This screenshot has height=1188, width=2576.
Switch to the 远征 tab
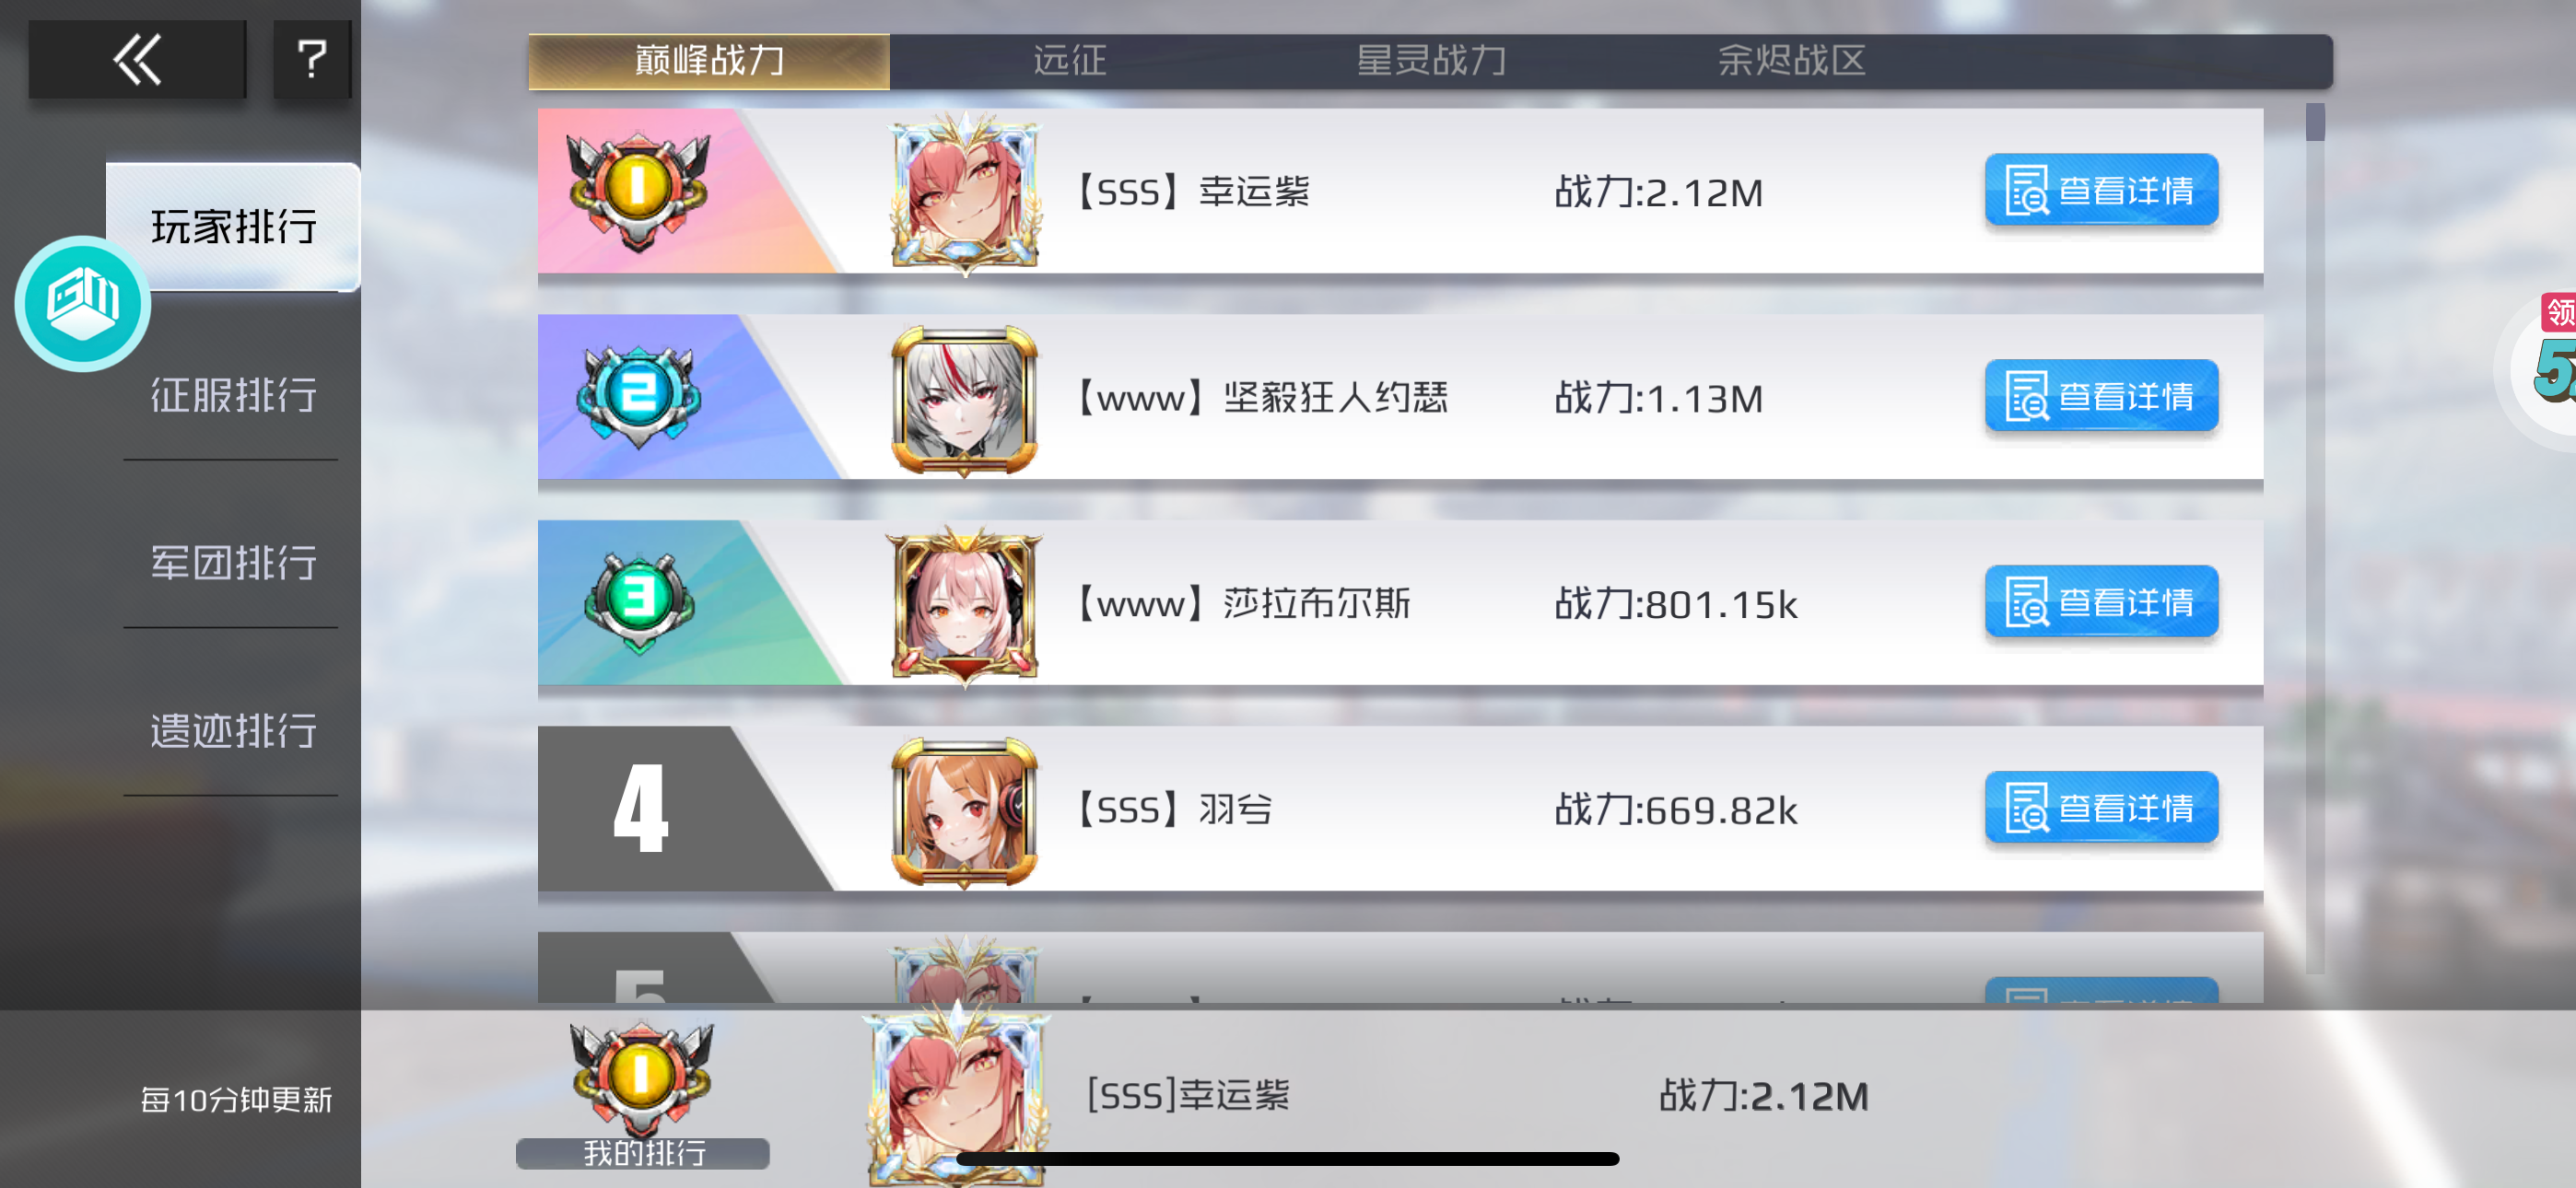coord(1070,60)
